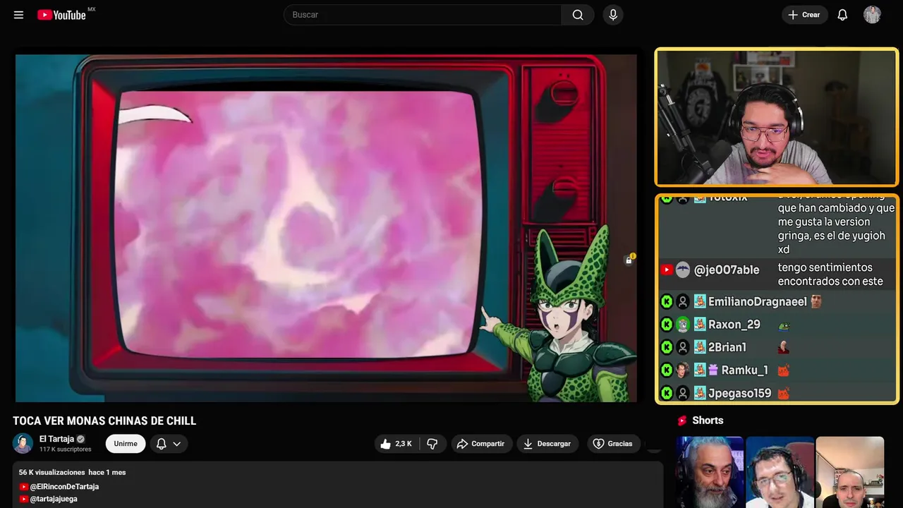Click the Compartir share button
The width and height of the screenshot is (903, 508).
tap(480, 444)
